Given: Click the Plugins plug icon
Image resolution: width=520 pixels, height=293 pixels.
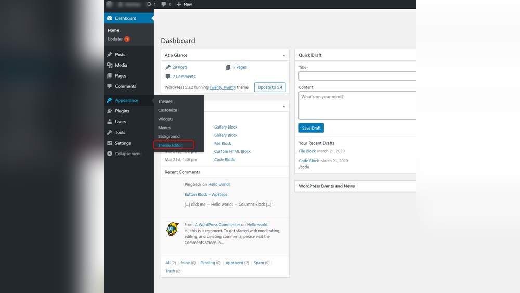Looking at the screenshot, I should (110, 111).
